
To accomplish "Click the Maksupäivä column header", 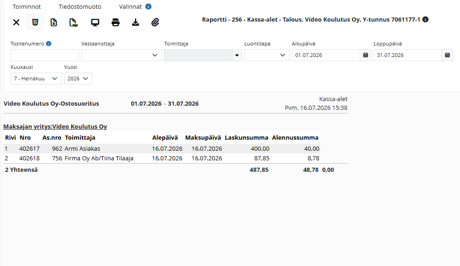I will [x=203, y=137].
